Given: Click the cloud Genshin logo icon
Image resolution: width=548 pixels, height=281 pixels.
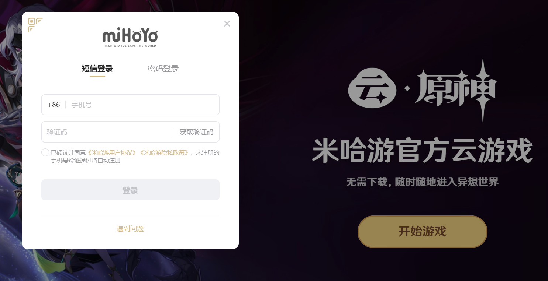Looking at the screenshot, I should pos(372,88).
